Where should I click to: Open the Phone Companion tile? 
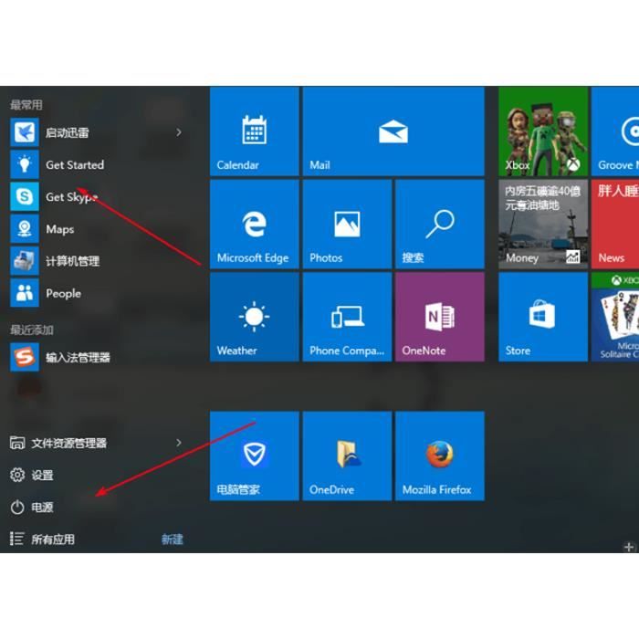pyautogui.click(x=347, y=317)
